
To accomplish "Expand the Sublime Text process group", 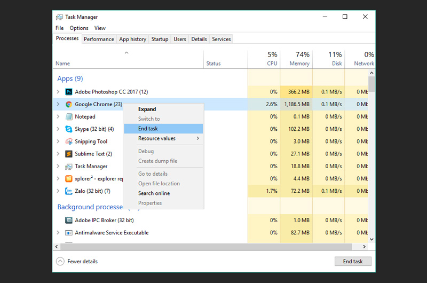I will [58, 154].
